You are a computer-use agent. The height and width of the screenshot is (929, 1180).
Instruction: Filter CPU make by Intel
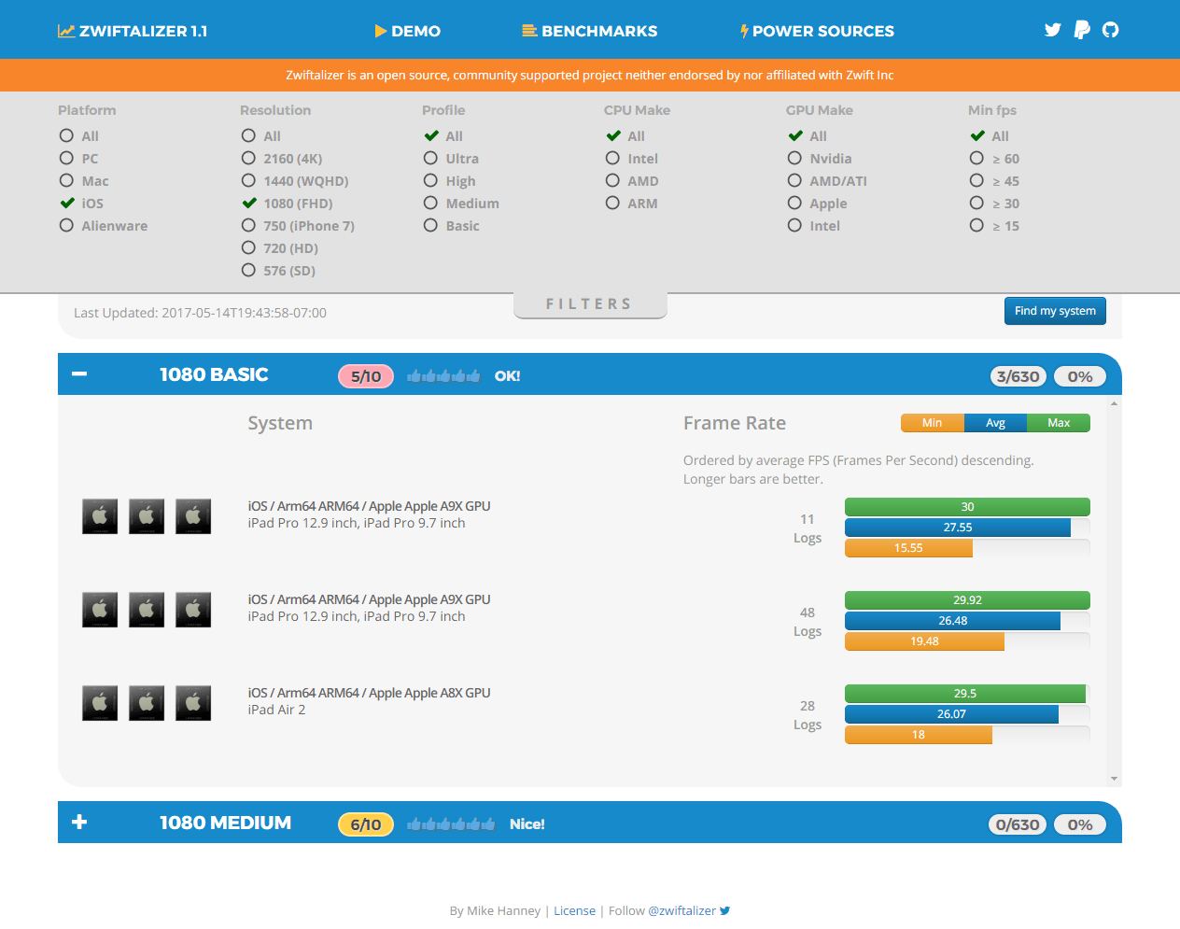(x=632, y=159)
